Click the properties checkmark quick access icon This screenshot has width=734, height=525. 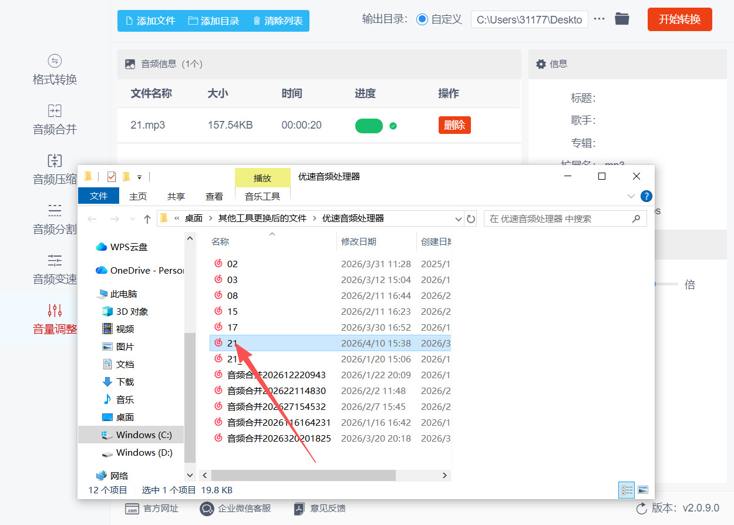[x=112, y=177]
